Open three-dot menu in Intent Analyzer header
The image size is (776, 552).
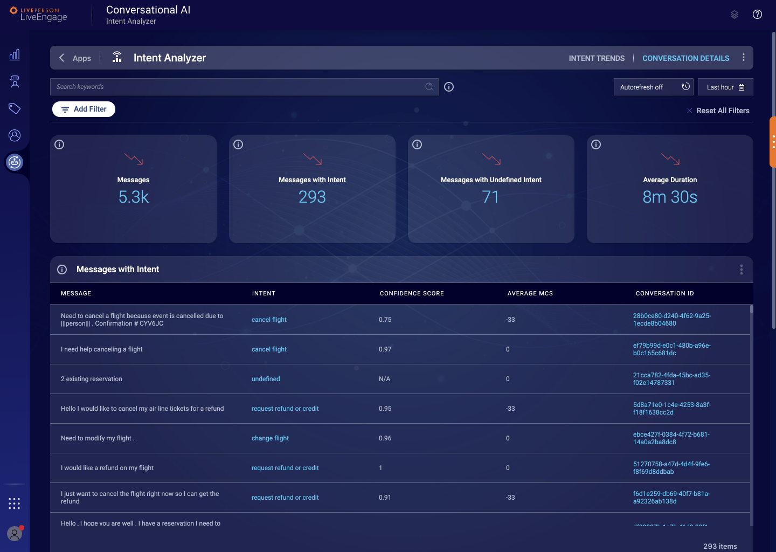[744, 57]
